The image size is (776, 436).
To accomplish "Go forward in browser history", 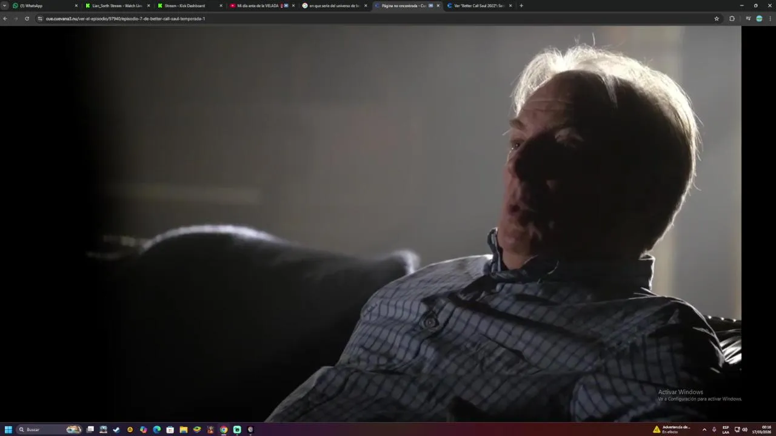I will 16,19.
